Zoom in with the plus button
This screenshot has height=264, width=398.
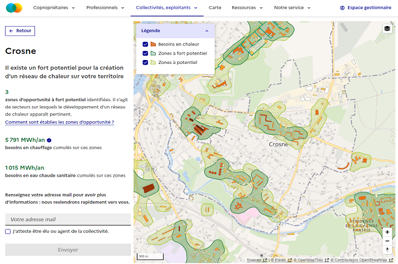[387, 232]
